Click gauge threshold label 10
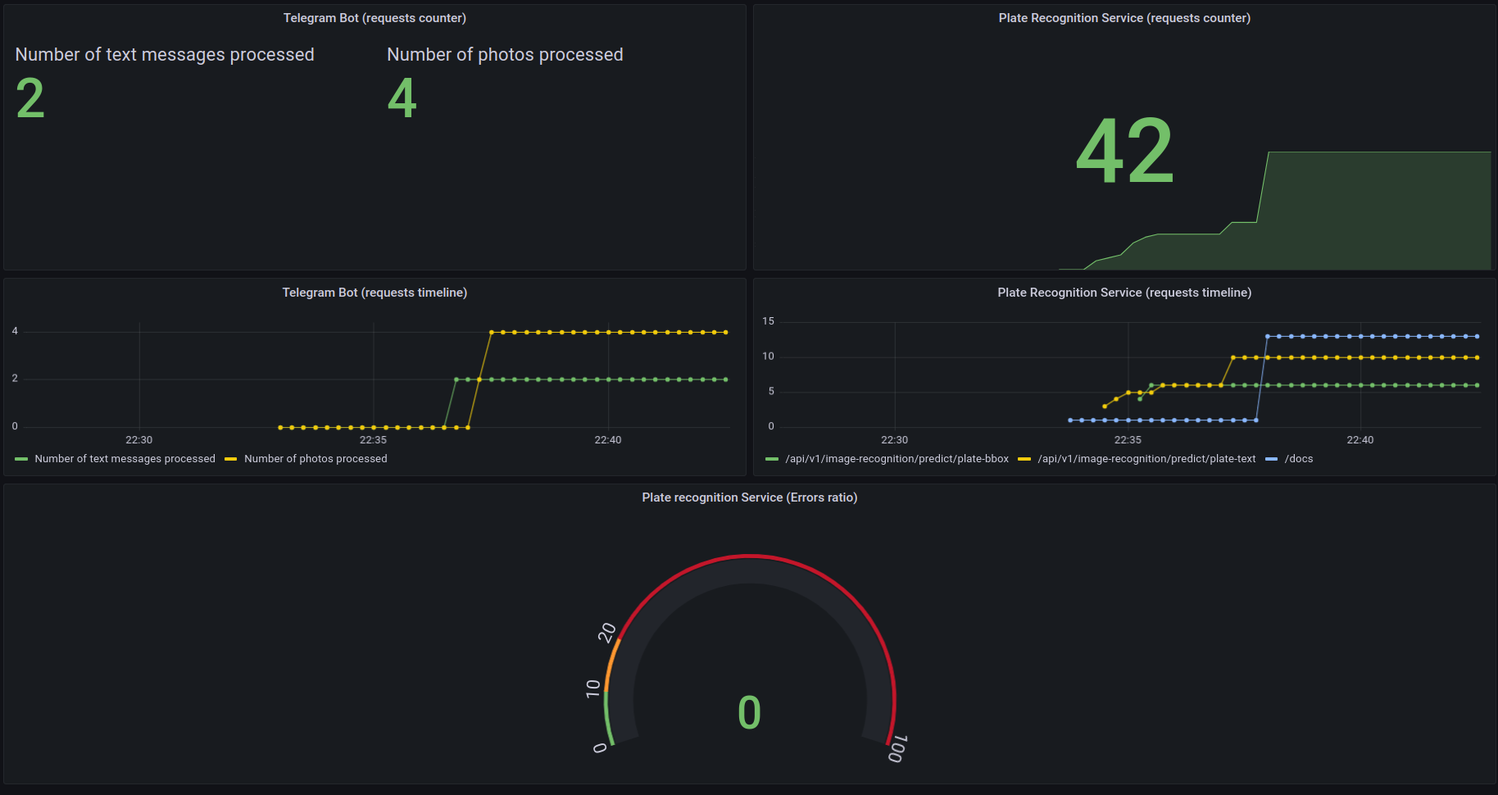Viewport: 1498px width, 795px height. pyautogui.click(x=593, y=688)
